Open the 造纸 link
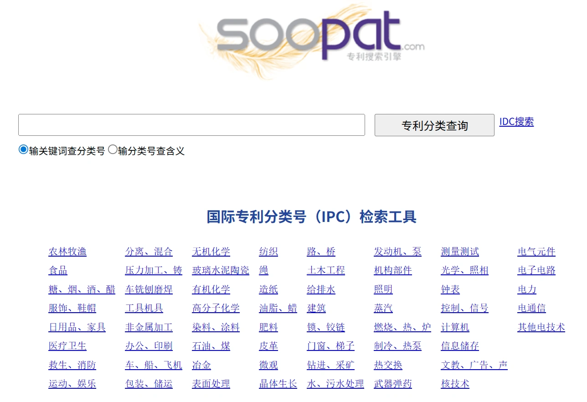 (x=268, y=289)
